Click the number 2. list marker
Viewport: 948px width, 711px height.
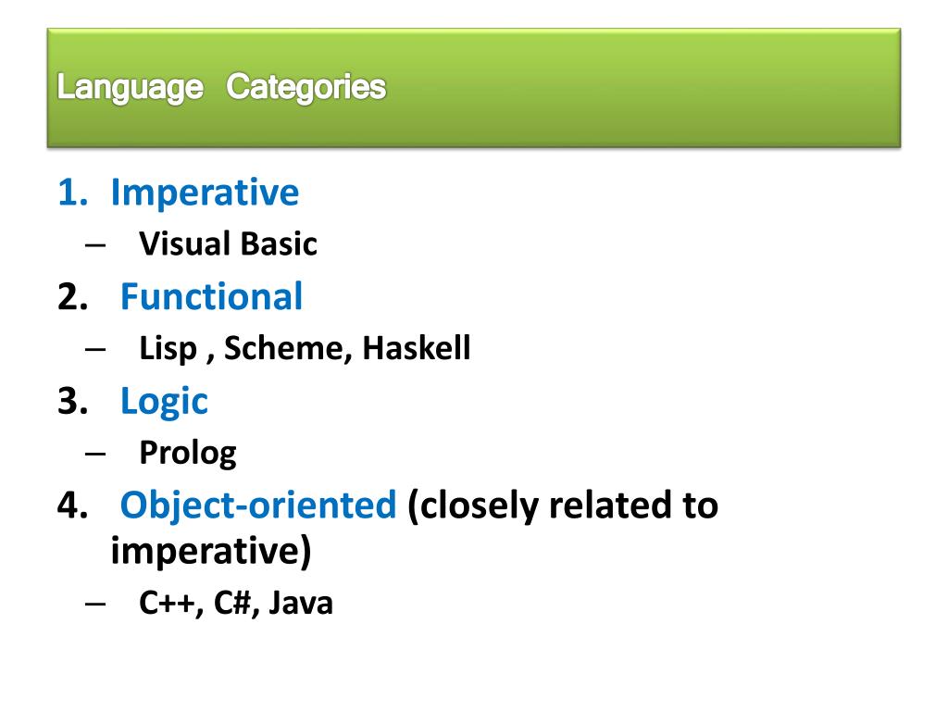pyautogui.click(x=73, y=297)
